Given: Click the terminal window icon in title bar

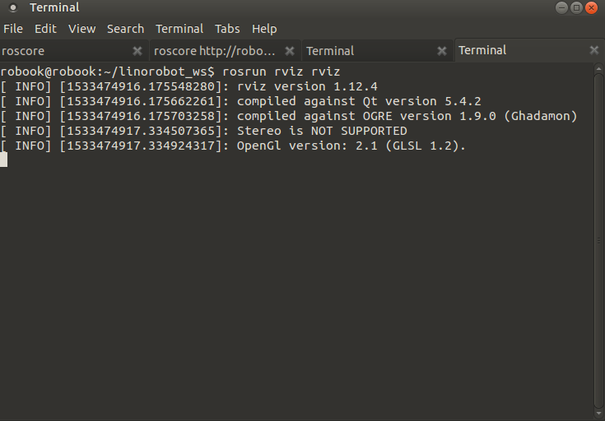Looking at the screenshot, I should 12,7.
